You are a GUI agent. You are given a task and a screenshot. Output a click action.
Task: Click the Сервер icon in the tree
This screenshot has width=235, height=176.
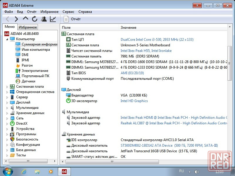coord(12,97)
